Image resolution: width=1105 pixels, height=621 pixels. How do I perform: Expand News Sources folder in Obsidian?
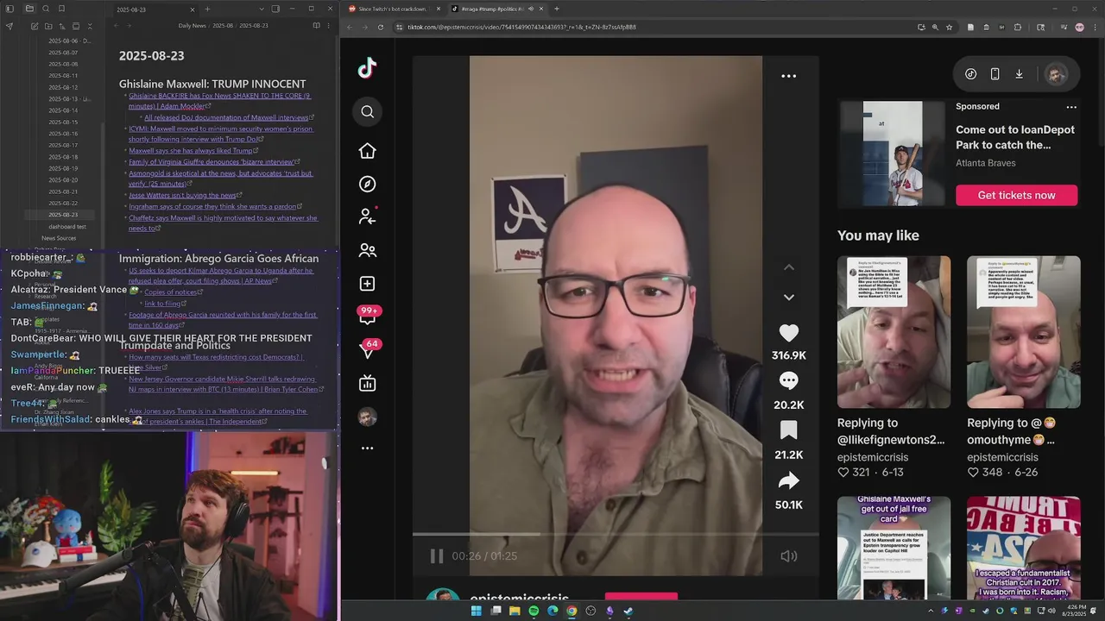59,238
